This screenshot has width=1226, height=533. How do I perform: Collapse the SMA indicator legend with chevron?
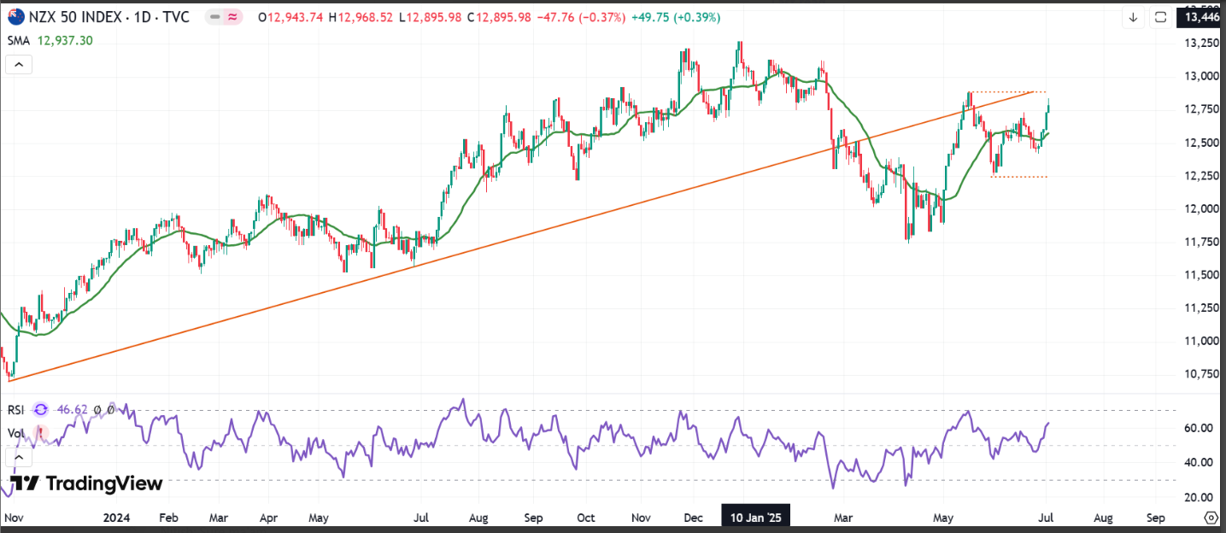click(x=20, y=64)
